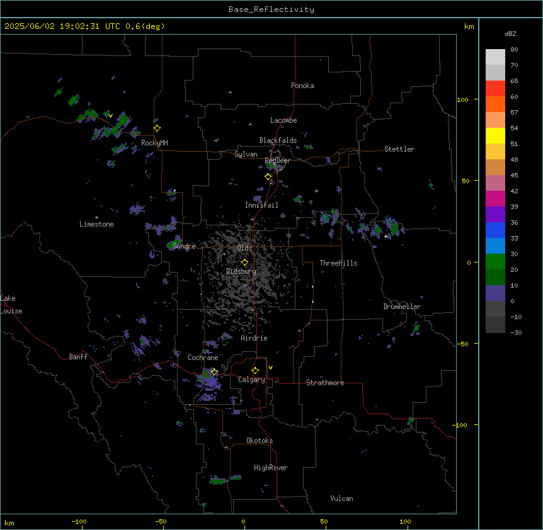The width and height of the screenshot is (543, 530).
Task: Click the Banff label
Action: point(78,357)
